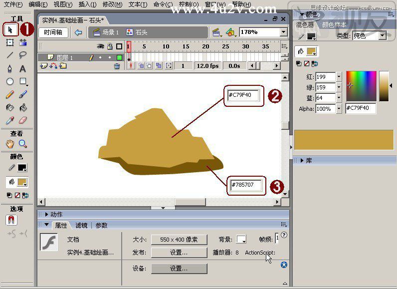Click the 550 x 400 像素 size button
Image resolution: width=397 pixels, height=289 pixels.
[x=179, y=240]
